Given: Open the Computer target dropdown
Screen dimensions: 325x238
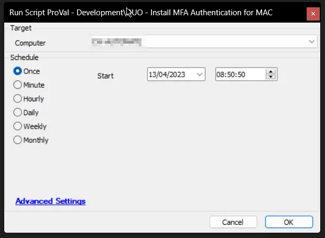Looking at the screenshot, I should [x=311, y=42].
